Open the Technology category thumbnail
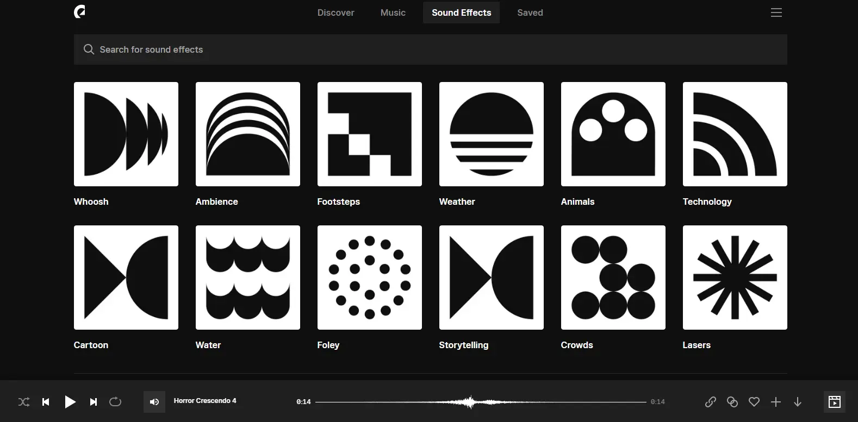The width and height of the screenshot is (858, 422). 735,134
